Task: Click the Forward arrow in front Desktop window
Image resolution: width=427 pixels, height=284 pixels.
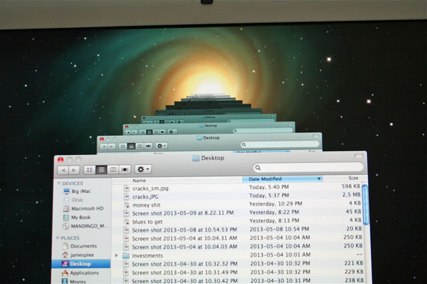Action: tap(74, 170)
